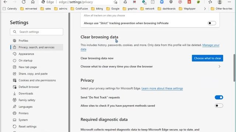Go back using the browser back arrow
Screen dimensions: 236x132
pos(5,2)
